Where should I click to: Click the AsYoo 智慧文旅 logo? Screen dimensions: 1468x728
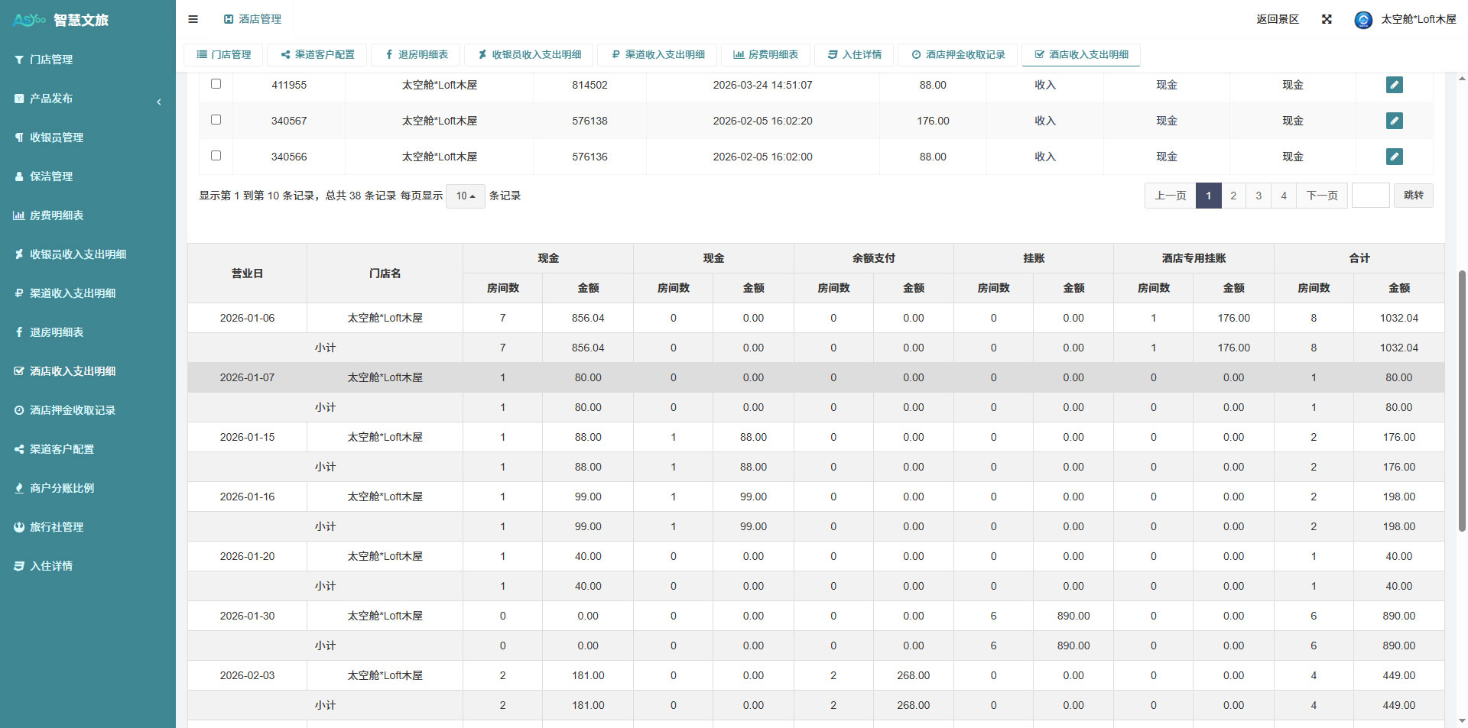click(61, 20)
